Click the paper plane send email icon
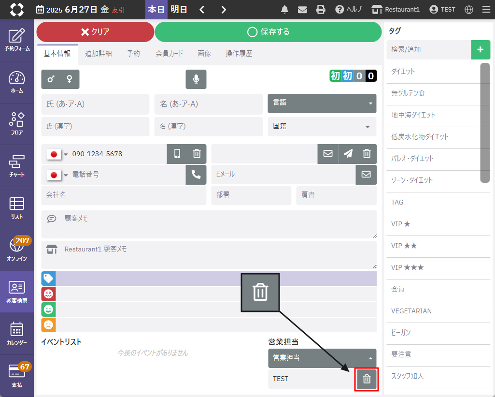The height and width of the screenshot is (397, 495). tap(348, 154)
